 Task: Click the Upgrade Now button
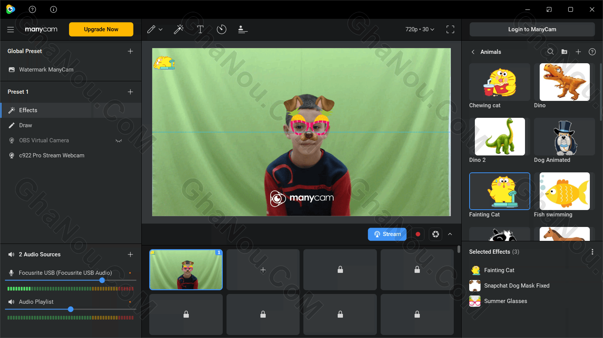[x=101, y=29]
